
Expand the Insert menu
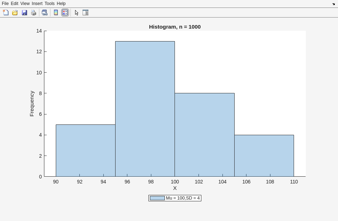point(37,4)
